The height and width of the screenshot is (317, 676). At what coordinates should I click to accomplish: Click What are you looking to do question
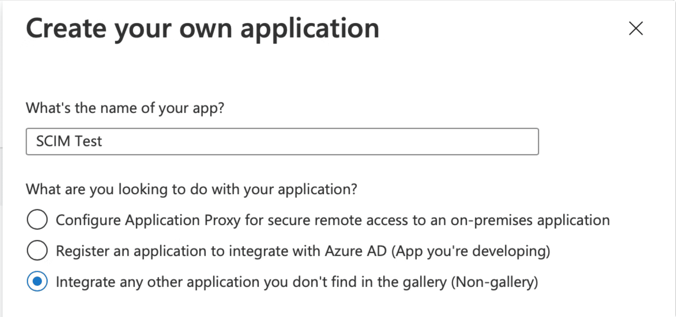(x=192, y=189)
